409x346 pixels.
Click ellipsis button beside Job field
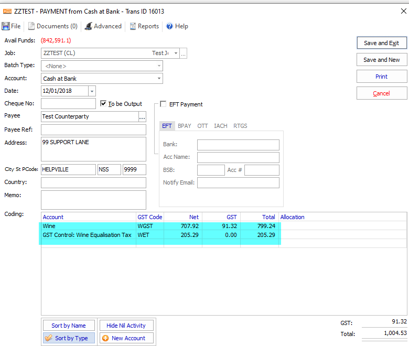tap(184, 53)
